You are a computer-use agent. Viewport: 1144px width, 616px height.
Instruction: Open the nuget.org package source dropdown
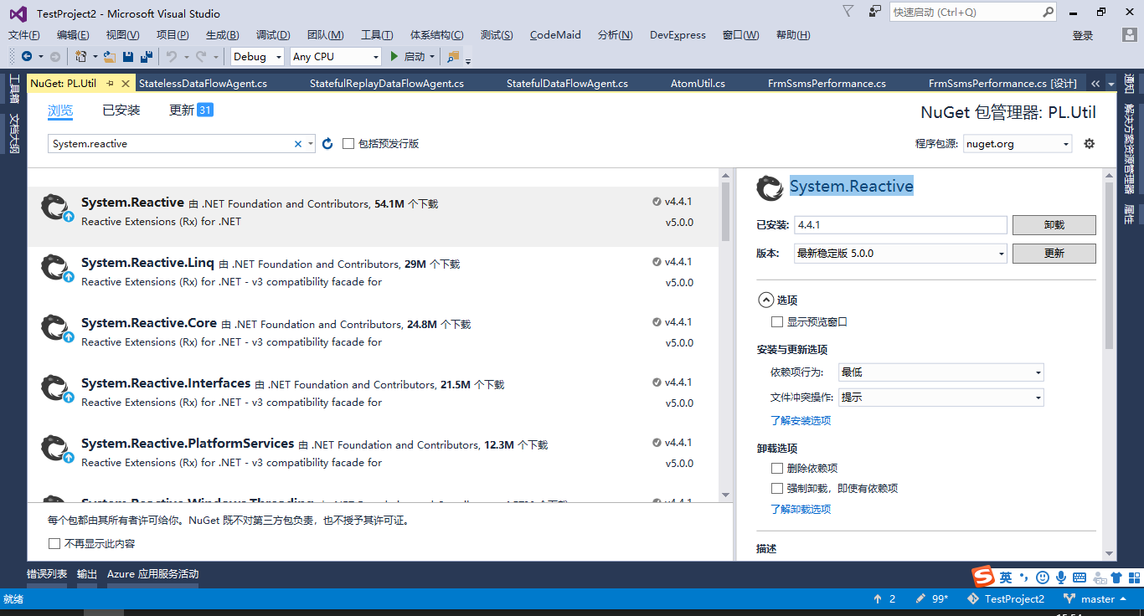(1018, 144)
